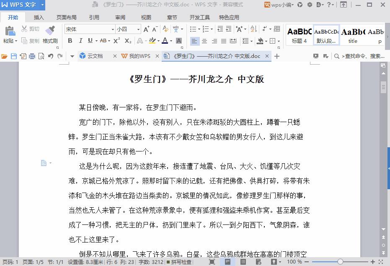The width and height of the screenshot is (390, 266).
Task: Center align the paragraph
Action: point(204,41)
